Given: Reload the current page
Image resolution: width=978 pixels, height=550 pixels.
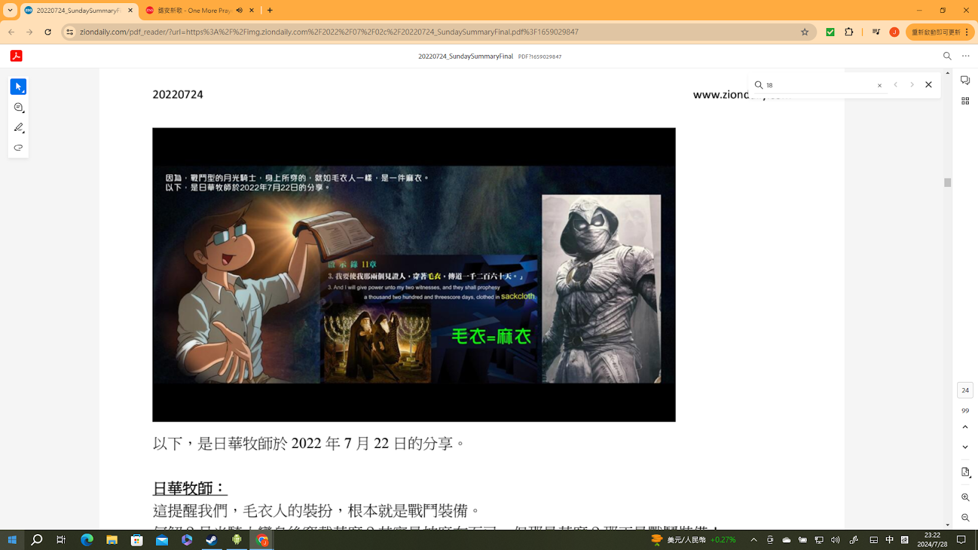Looking at the screenshot, I should [x=48, y=32].
